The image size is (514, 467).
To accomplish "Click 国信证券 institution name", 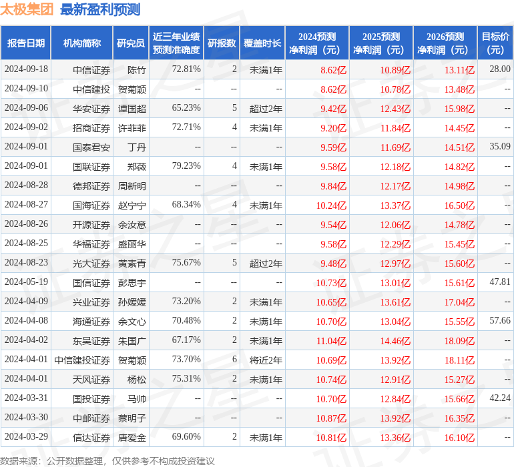I will click(x=91, y=283).
